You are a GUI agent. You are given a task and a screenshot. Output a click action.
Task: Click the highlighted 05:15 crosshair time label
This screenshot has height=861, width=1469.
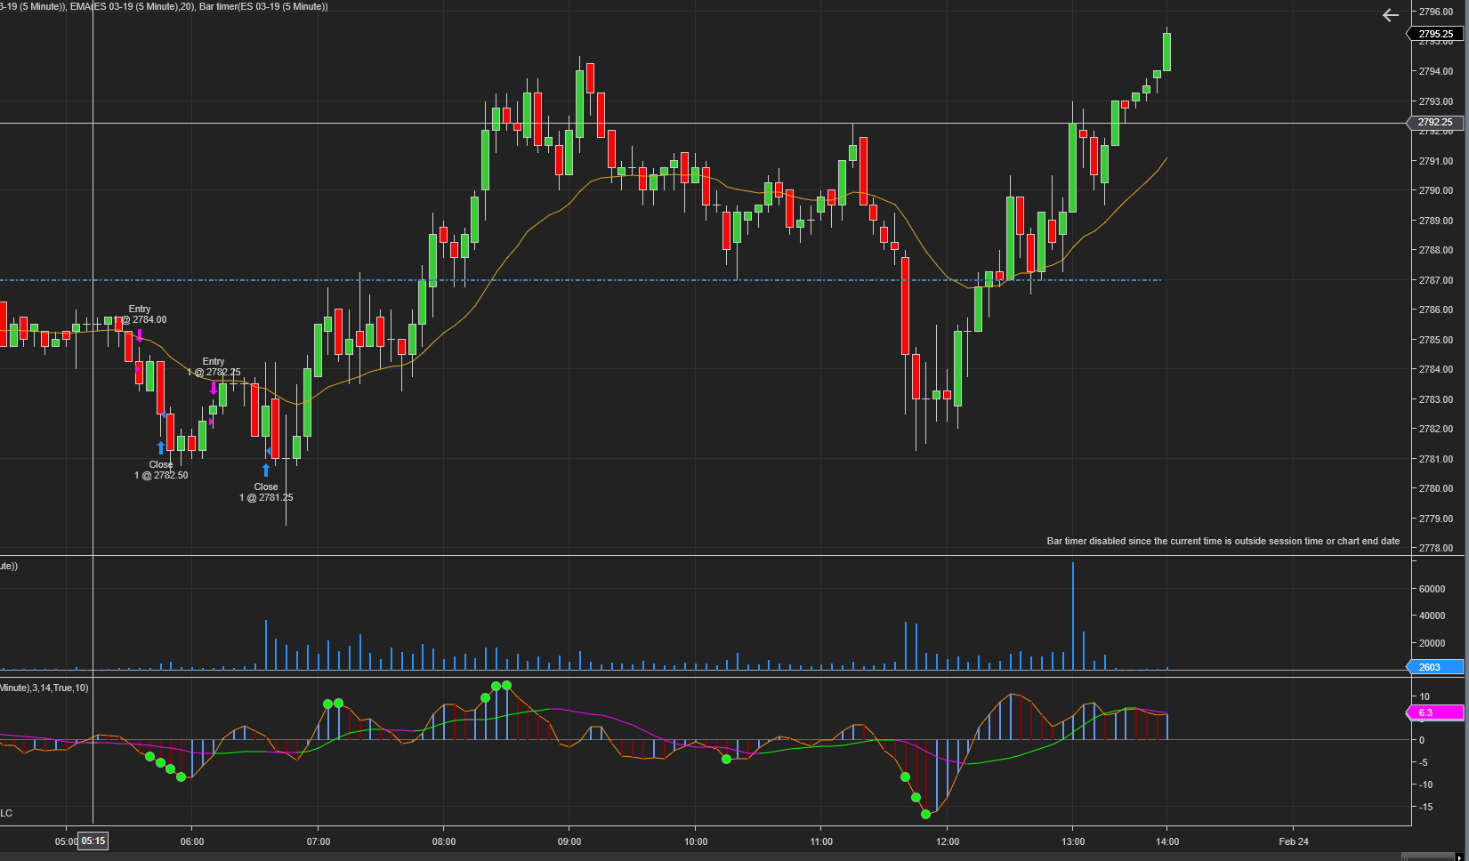click(93, 841)
